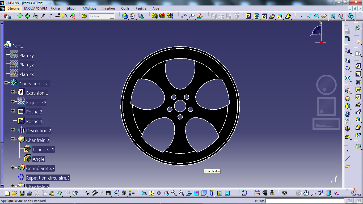
Task: Toggle the red constraint indicator icon
Action: 336,193
